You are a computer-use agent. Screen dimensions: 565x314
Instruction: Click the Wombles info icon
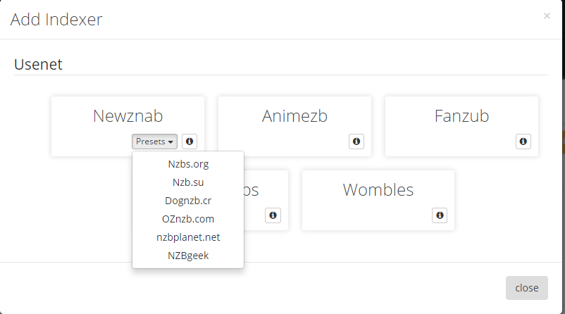click(x=440, y=215)
